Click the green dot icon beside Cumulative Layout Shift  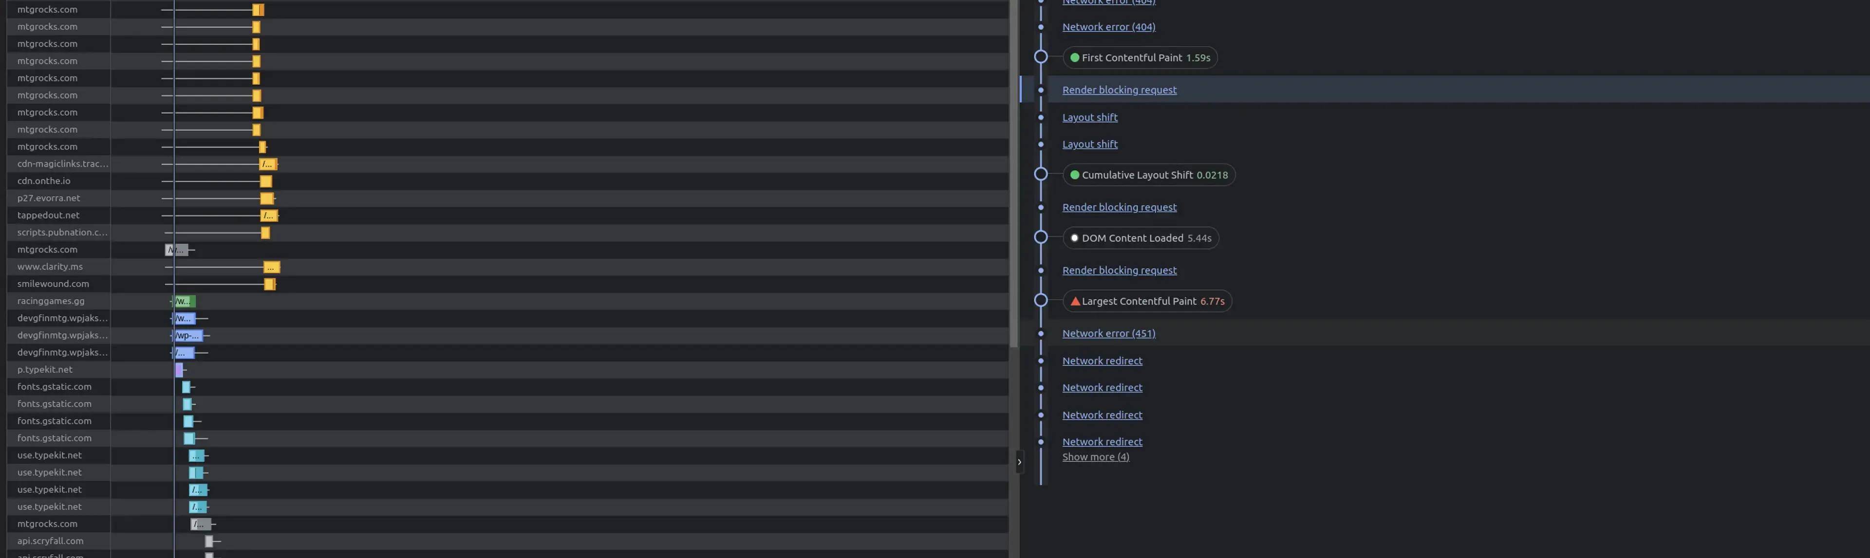pyautogui.click(x=1075, y=175)
